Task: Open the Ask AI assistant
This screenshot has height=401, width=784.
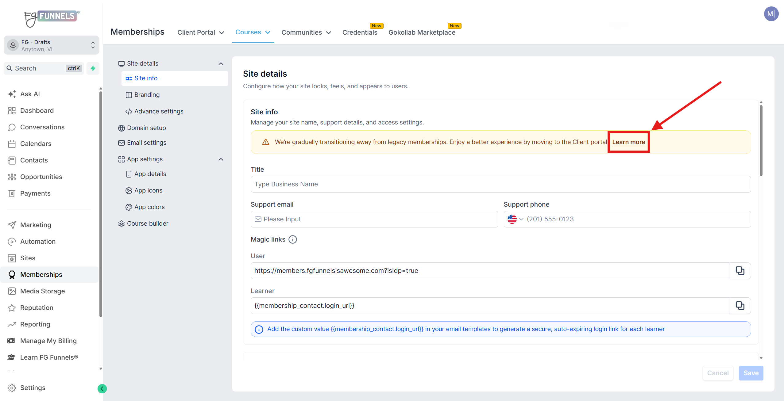Action: point(30,94)
